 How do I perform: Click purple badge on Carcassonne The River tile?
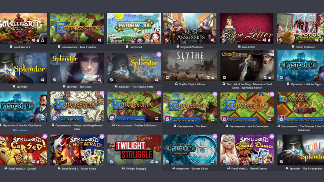(x=215, y=94)
